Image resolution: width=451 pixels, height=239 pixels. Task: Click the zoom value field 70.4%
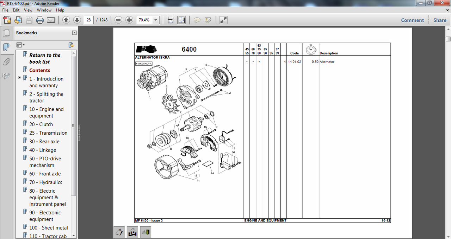(144, 20)
